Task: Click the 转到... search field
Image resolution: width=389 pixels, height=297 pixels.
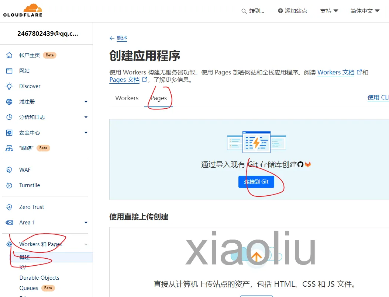Action: click(253, 11)
